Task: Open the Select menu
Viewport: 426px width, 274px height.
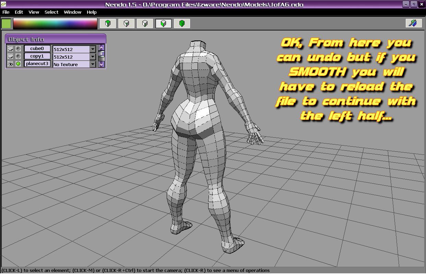Action: tap(51, 12)
